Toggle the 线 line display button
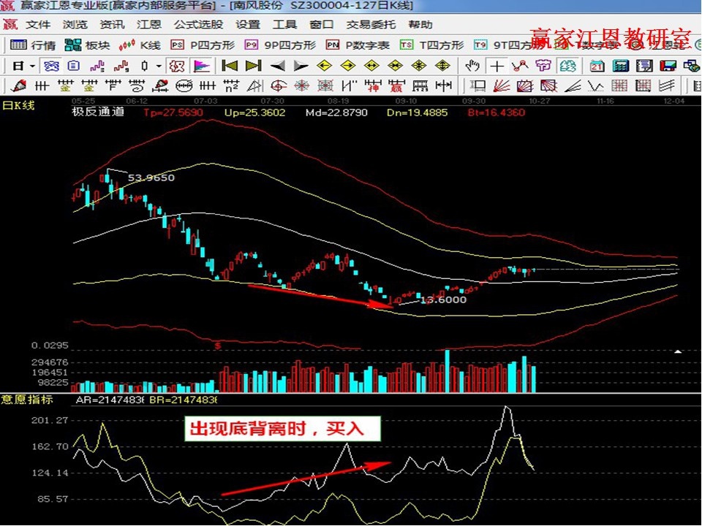Image resolution: width=702 pixels, height=526 pixels. [568, 66]
